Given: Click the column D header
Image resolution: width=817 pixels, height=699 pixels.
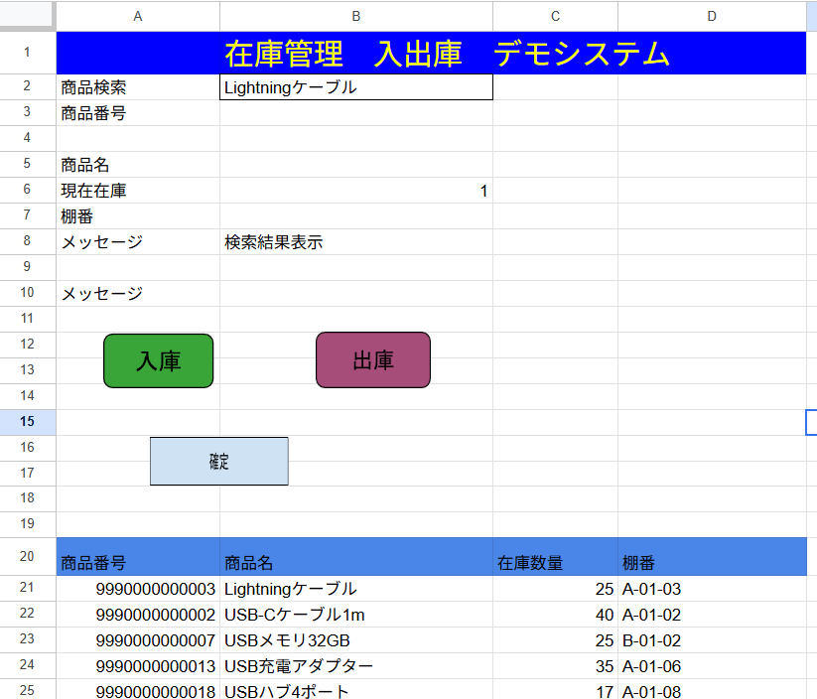Looking at the screenshot, I should click(711, 16).
